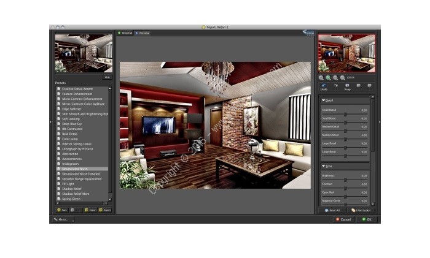The image size is (430, 258).
Task: Click the Import presets button
Action: pyautogui.click(x=90, y=210)
